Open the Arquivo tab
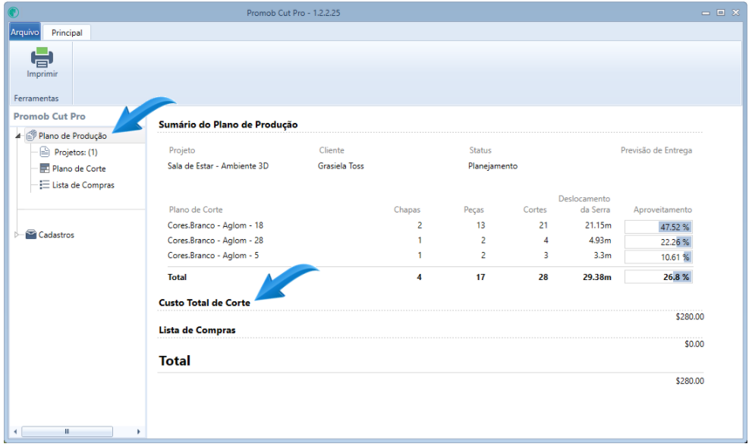Screen dimensions: 752x447 24,33
